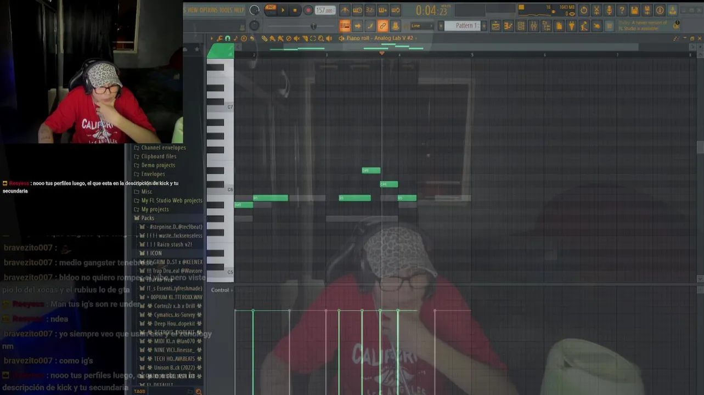Expand the Clipboard files folder
The width and height of the screenshot is (704, 395).
pos(159,156)
